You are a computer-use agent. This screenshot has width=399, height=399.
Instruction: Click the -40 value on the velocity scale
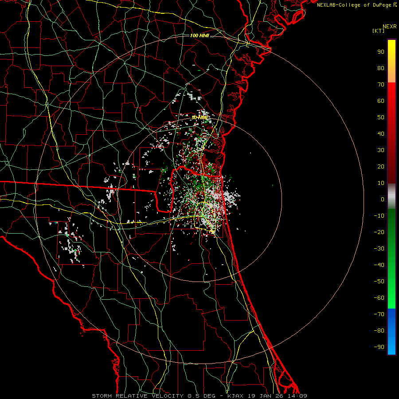point(379,265)
